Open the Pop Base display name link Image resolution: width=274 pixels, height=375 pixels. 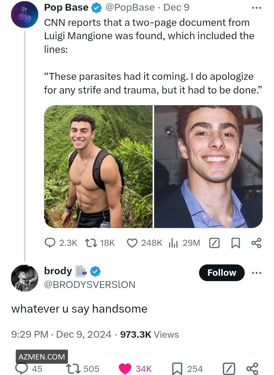pos(66,7)
